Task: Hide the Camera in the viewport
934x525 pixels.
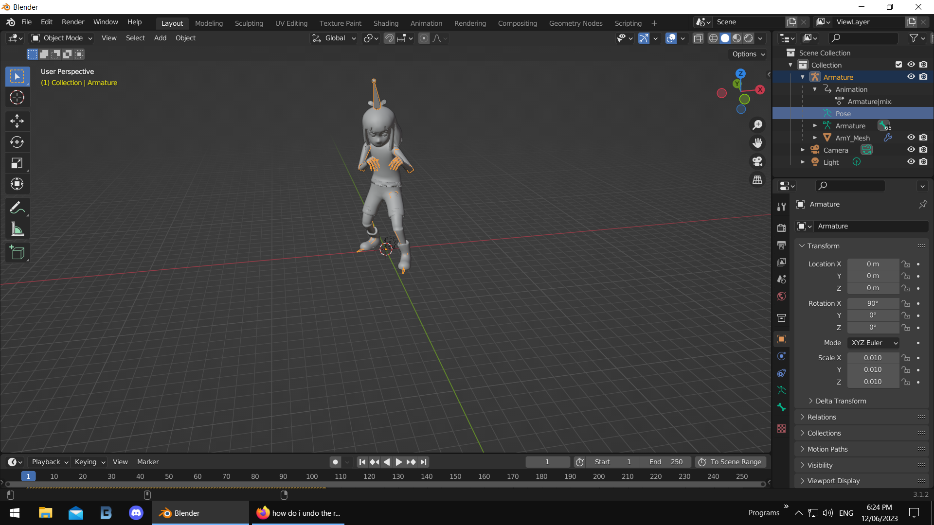Action: [912, 150]
